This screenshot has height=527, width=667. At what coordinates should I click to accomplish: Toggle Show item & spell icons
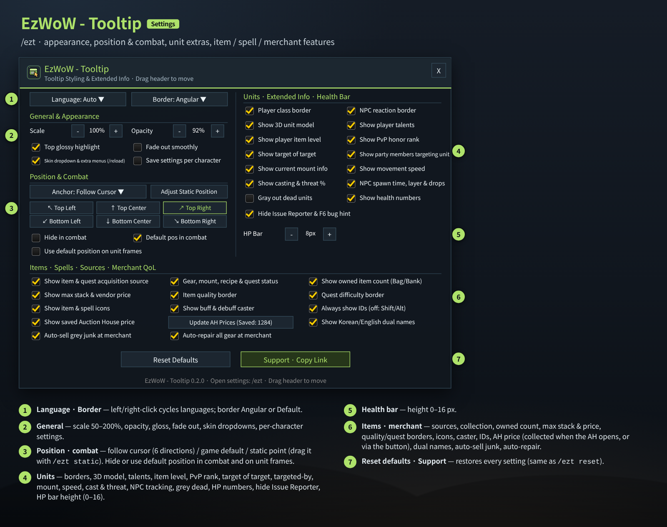pos(36,309)
